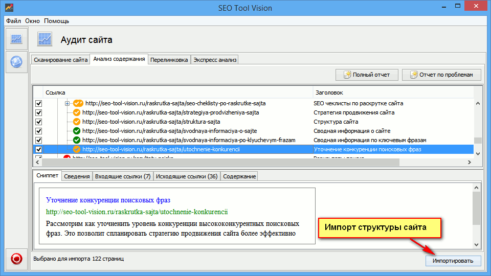Click the orange status icon for struktura-sajta
The width and height of the screenshot is (491, 276).
[x=77, y=122]
